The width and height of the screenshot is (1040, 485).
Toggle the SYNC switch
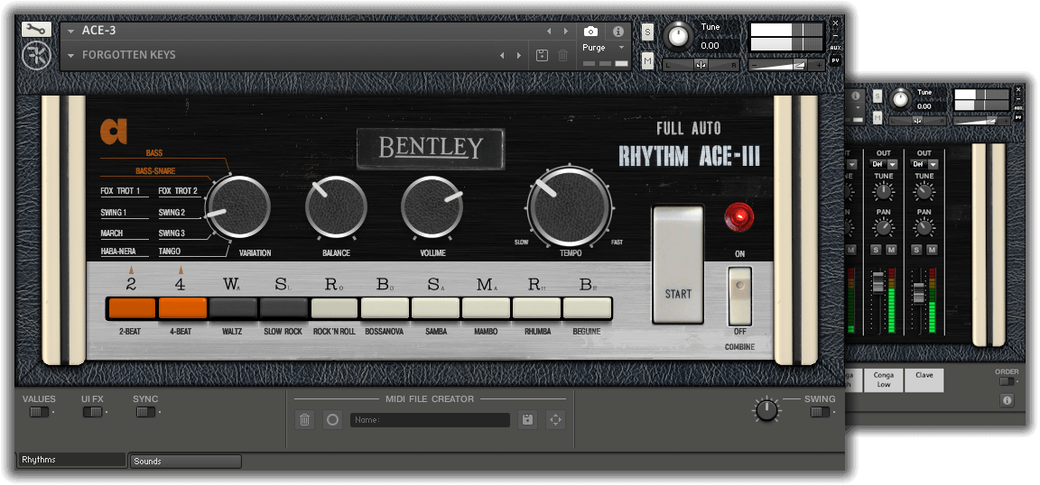[x=145, y=412]
